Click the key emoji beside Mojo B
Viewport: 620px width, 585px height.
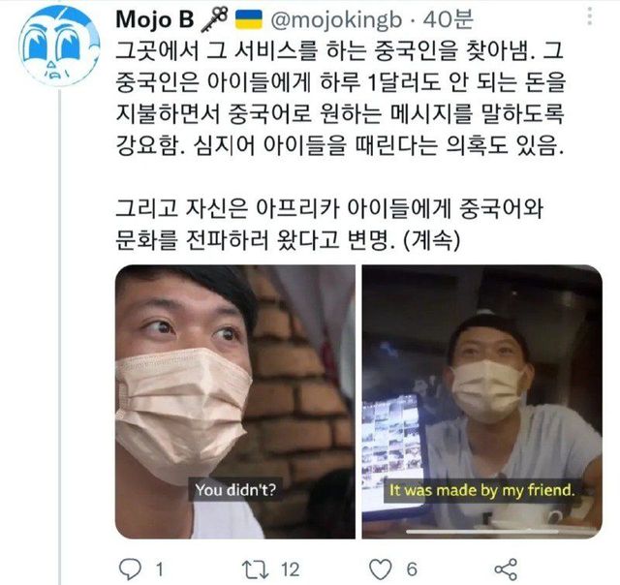(x=214, y=19)
